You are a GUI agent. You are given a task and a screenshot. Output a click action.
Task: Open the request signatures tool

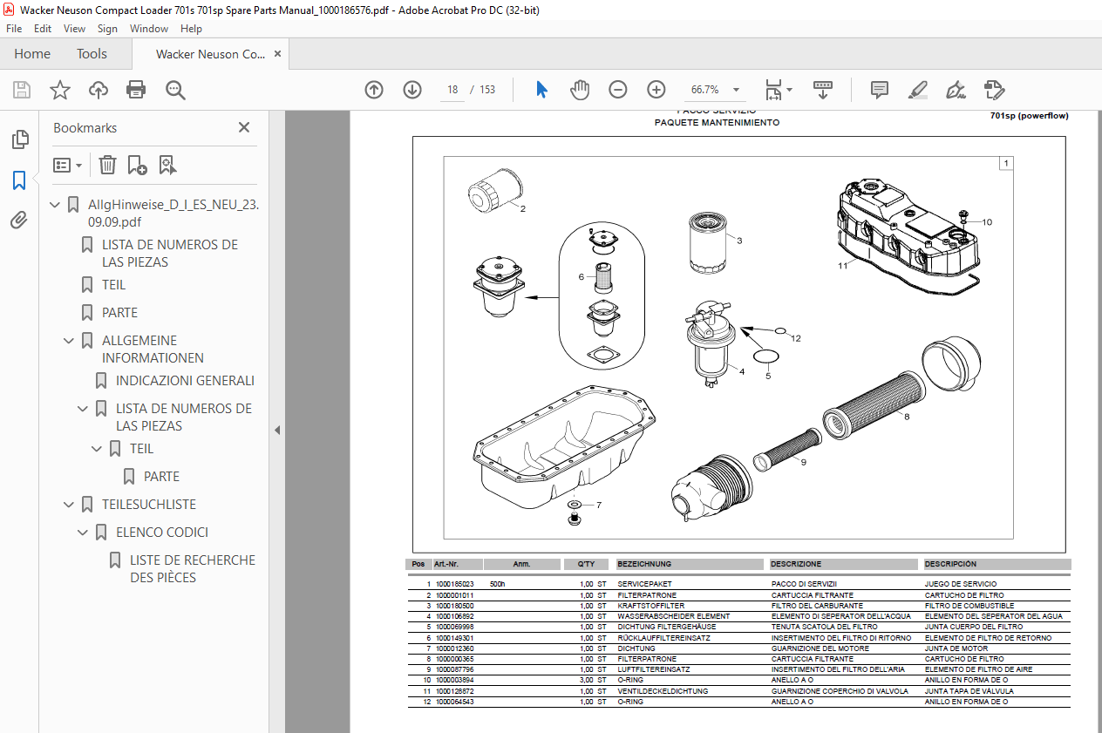pos(994,90)
